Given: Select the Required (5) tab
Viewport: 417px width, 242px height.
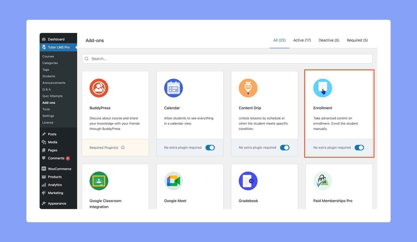Looking at the screenshot, I should [357, 40].
